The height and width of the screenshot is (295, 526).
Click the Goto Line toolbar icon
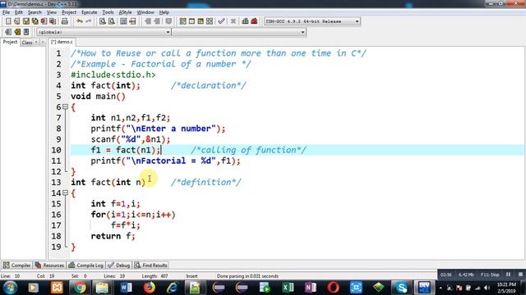point(132,21)
